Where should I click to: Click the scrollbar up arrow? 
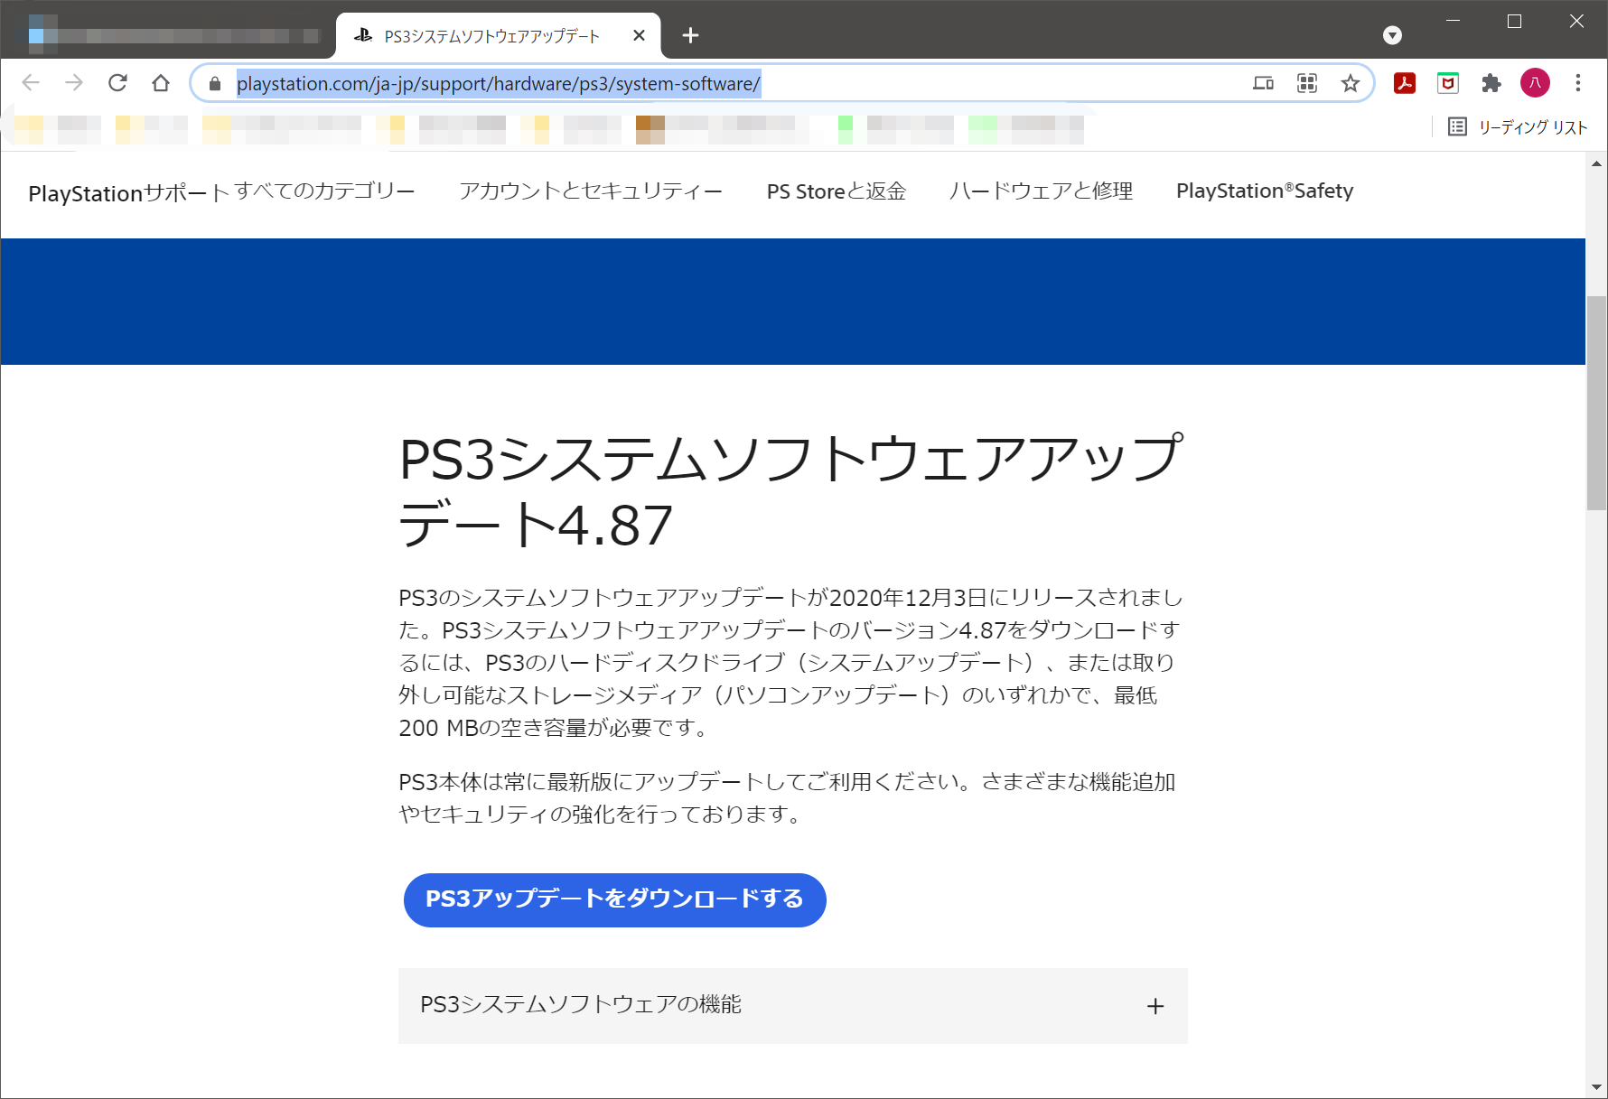coord(1596,163)
